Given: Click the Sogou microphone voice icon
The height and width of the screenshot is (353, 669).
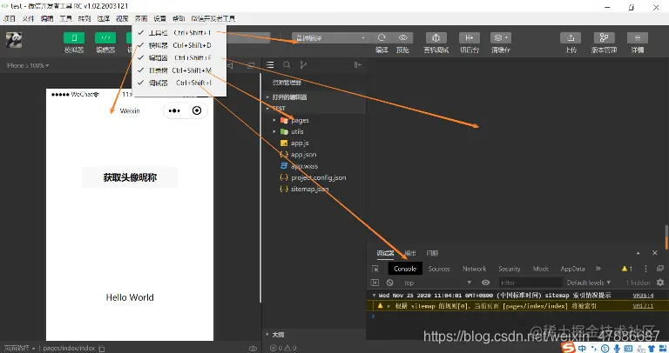Looking at the screenshot, I should (617, 349).
